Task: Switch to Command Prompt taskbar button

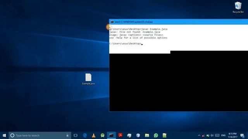Action: pyautogui.click(x=111, y=136)
